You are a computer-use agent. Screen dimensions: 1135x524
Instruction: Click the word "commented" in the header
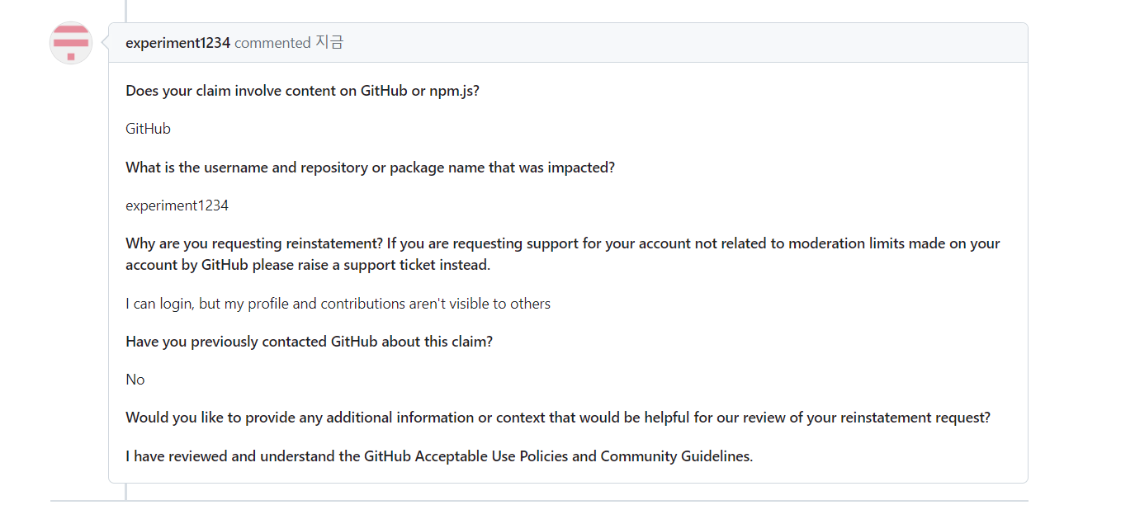click(272, 43)
